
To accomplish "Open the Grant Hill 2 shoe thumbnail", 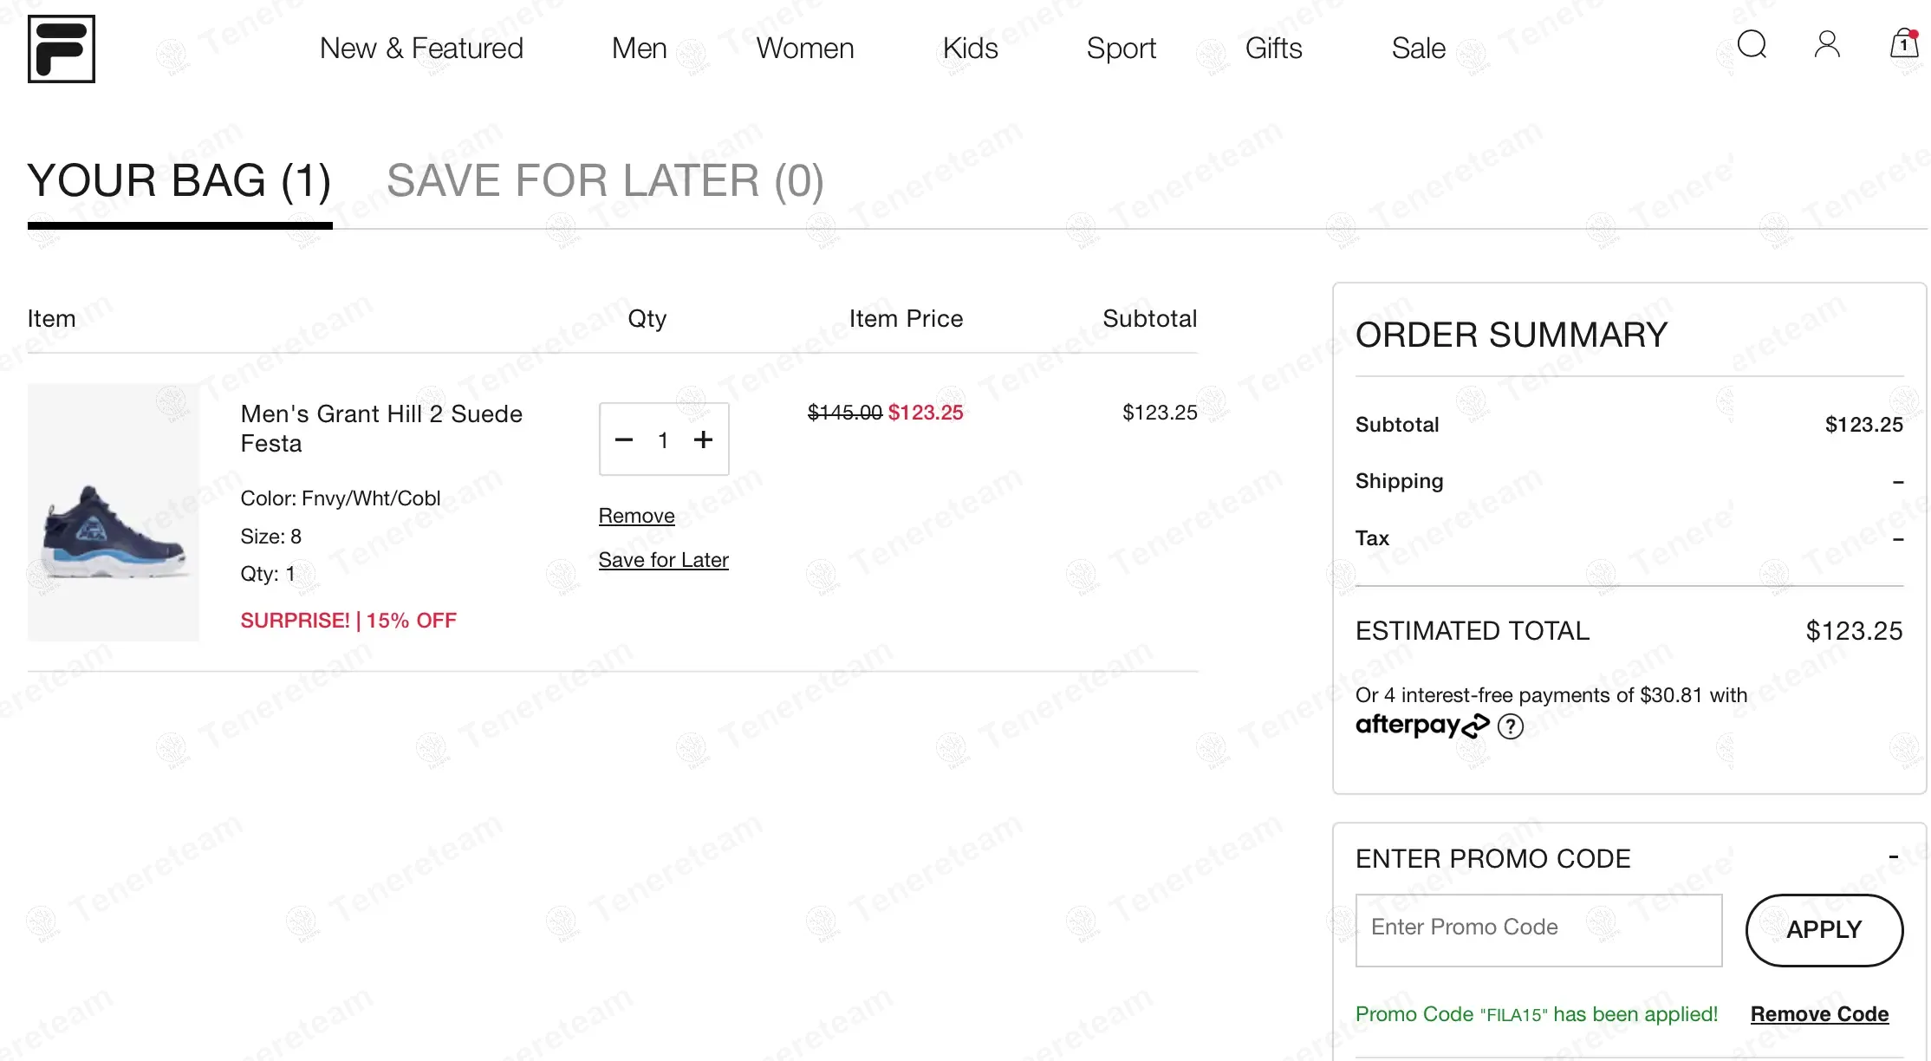I will point(114,512).
